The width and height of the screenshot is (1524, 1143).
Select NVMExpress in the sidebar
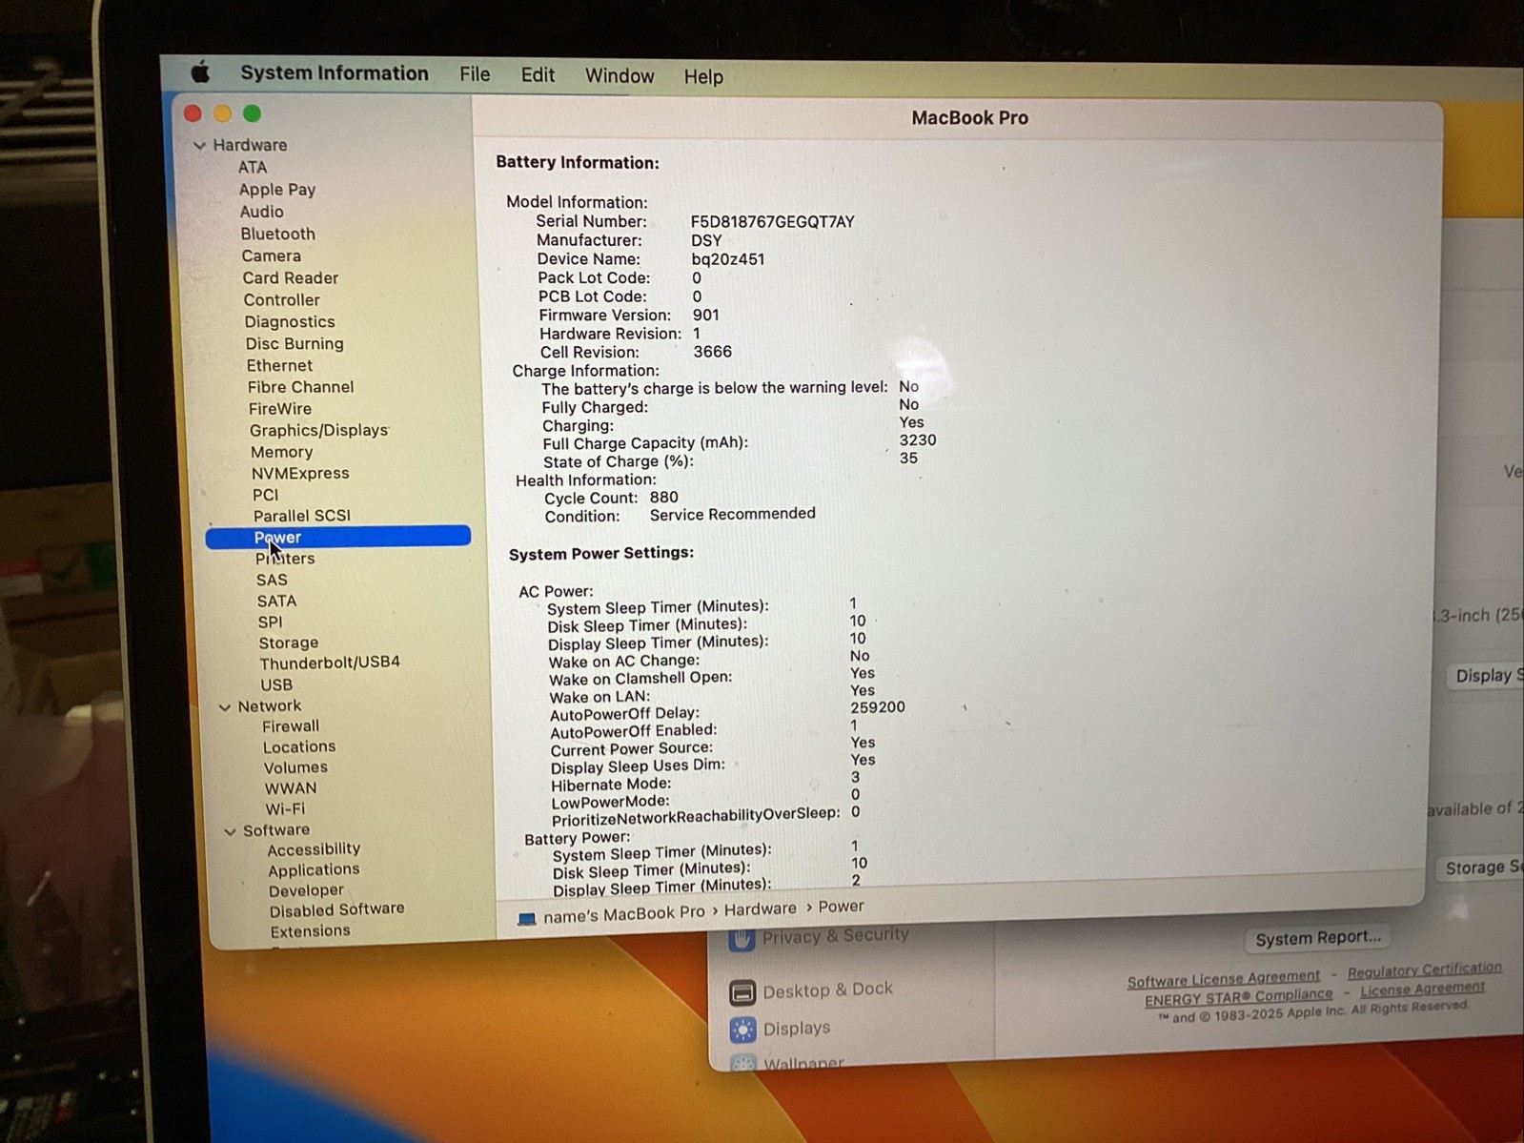(x=299, y=473)
